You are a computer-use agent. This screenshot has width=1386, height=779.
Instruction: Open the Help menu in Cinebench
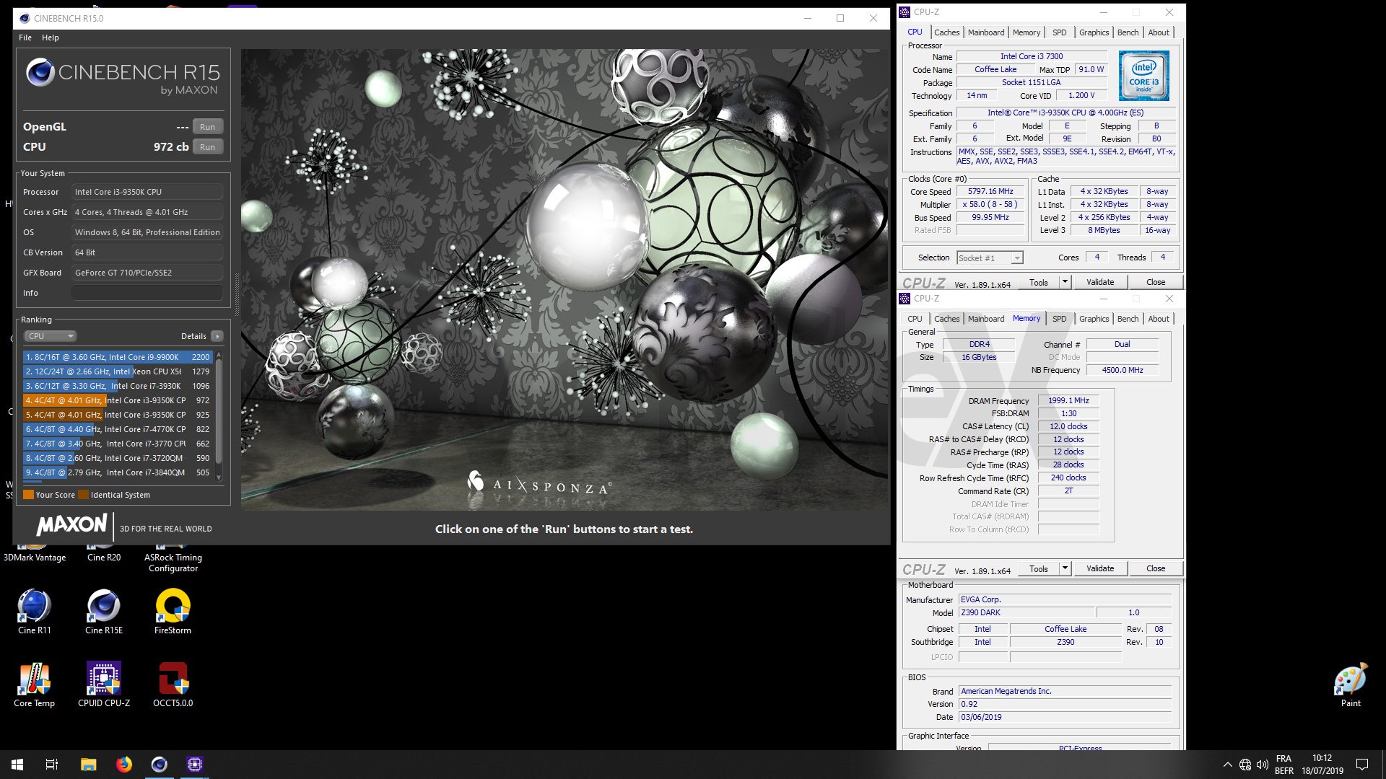click(51, 38)
